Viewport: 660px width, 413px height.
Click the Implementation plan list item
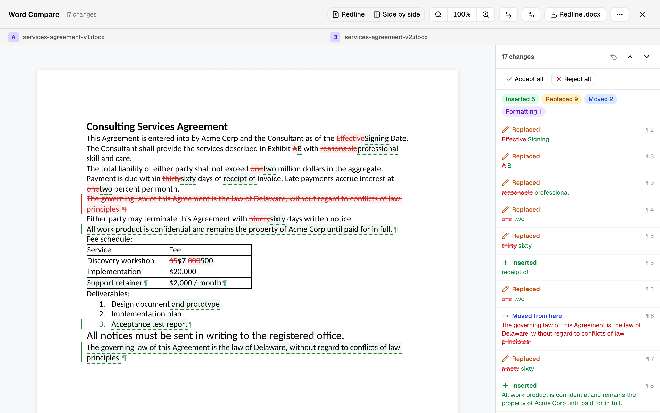click(x=146, y=314)
